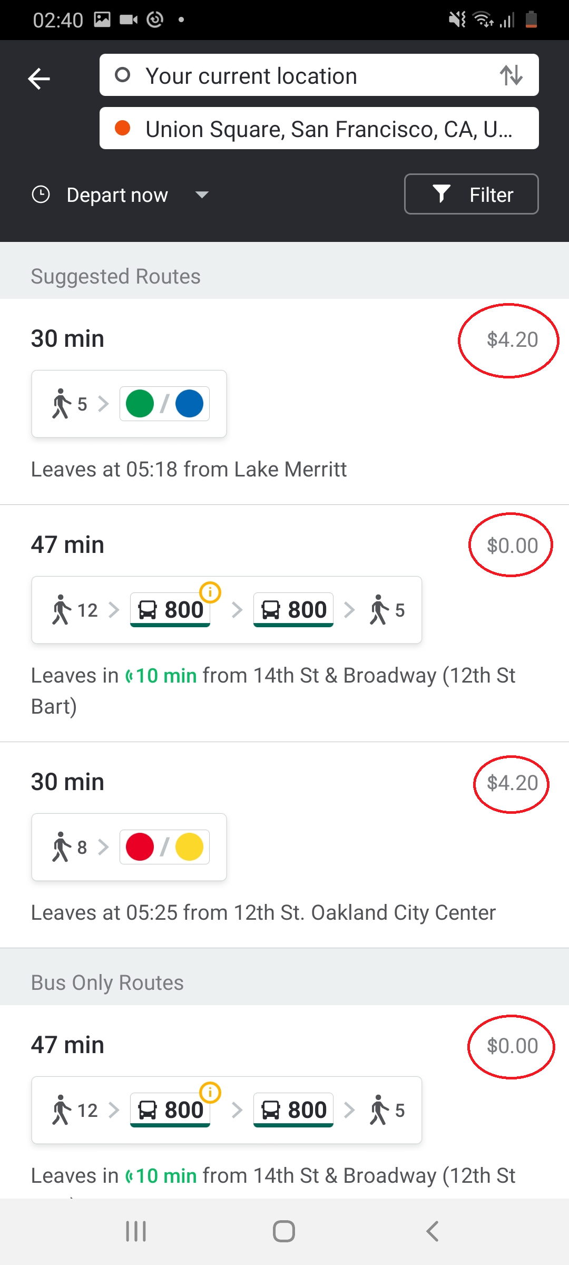This screenshot has width=569, height=1265.
Task: Tap the yellow line circle in third route
Action: click(x=189, y=847)
